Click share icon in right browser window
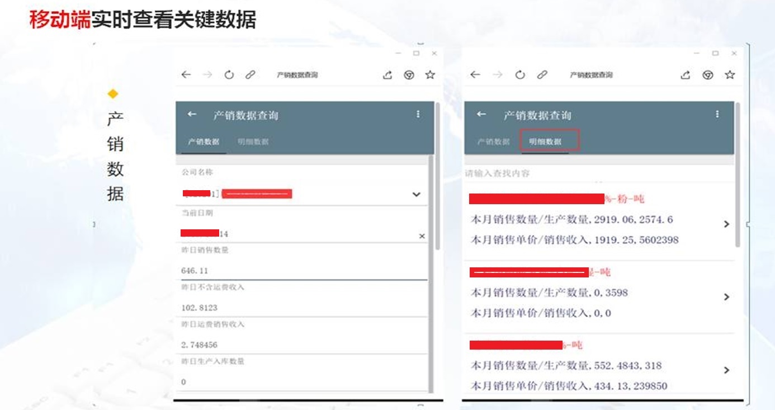The width and height of the screenshot is (775, 410). click(x=686, y=75)
